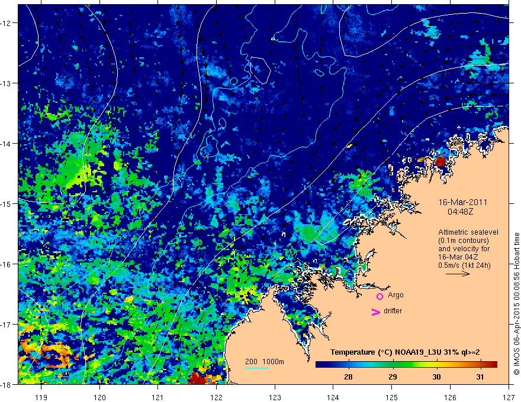Image resolution: width=521 pixels, height=402 pixels.
Task: Click the longitude axis label 125
Action: pos(392,397)
